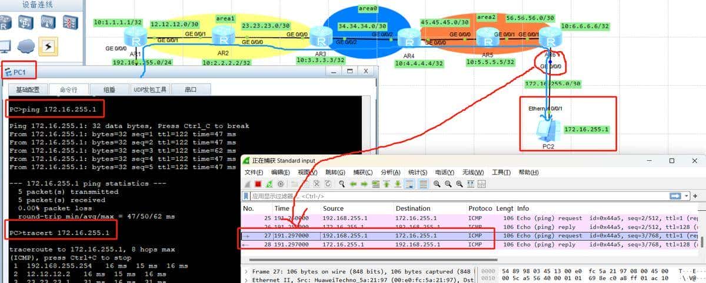This screenshot has width=706, height=283.
Task: Go back with the green left arrow
Action: click(353, 184)
